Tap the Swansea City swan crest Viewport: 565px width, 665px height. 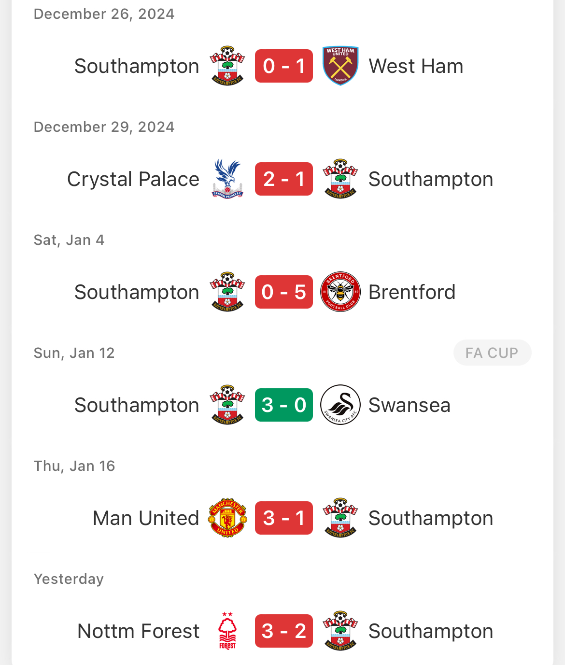pos(340,405)
